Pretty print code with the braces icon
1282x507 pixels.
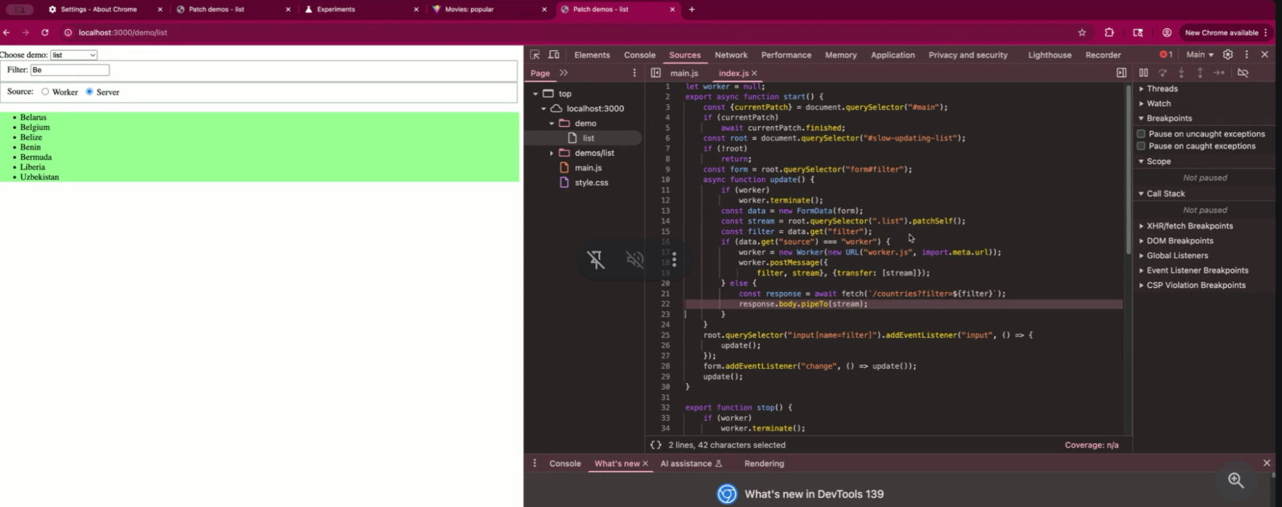[x=655, y=445]
